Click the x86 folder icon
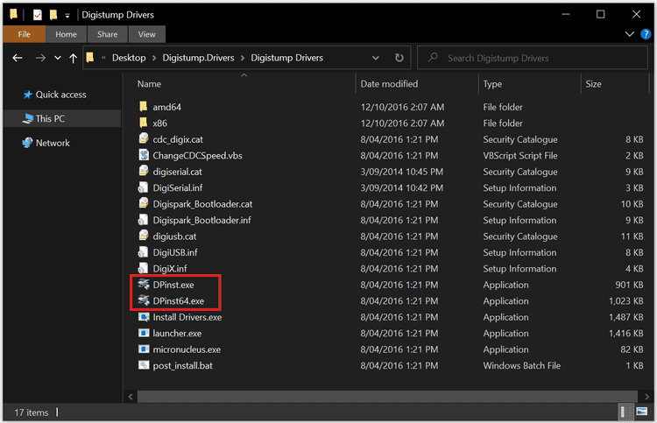Viewport: 657px width, 423px height. [x=144, y=123]
